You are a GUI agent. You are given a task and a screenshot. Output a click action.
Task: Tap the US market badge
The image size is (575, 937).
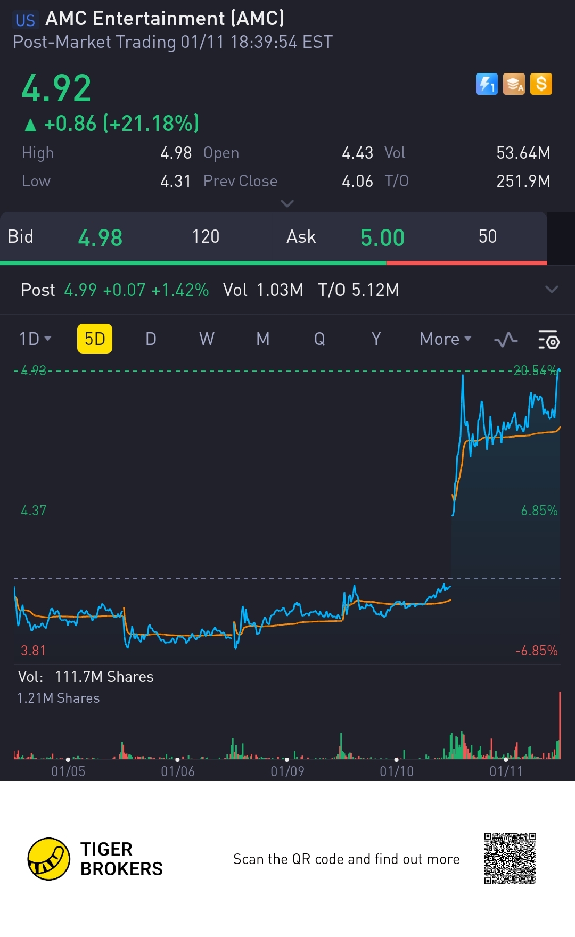pyautogui.click(x=25, y=20)
